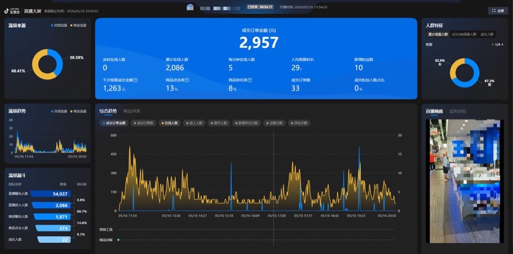Screen dimensions: 513x254
Task: Select the 累计观看人群 tab
Action: pos(438,34)
